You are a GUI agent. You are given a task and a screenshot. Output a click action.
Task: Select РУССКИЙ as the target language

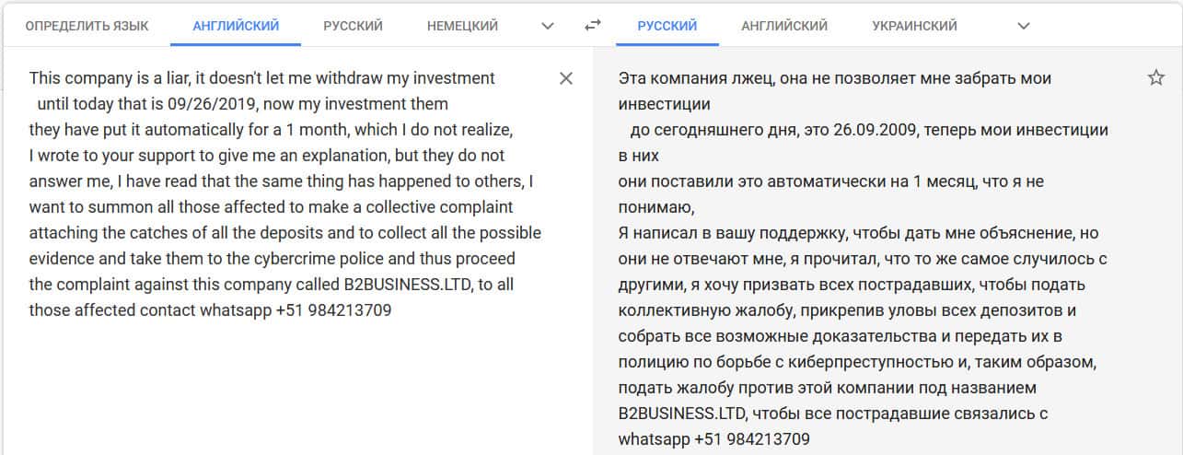tap(667, 26)
